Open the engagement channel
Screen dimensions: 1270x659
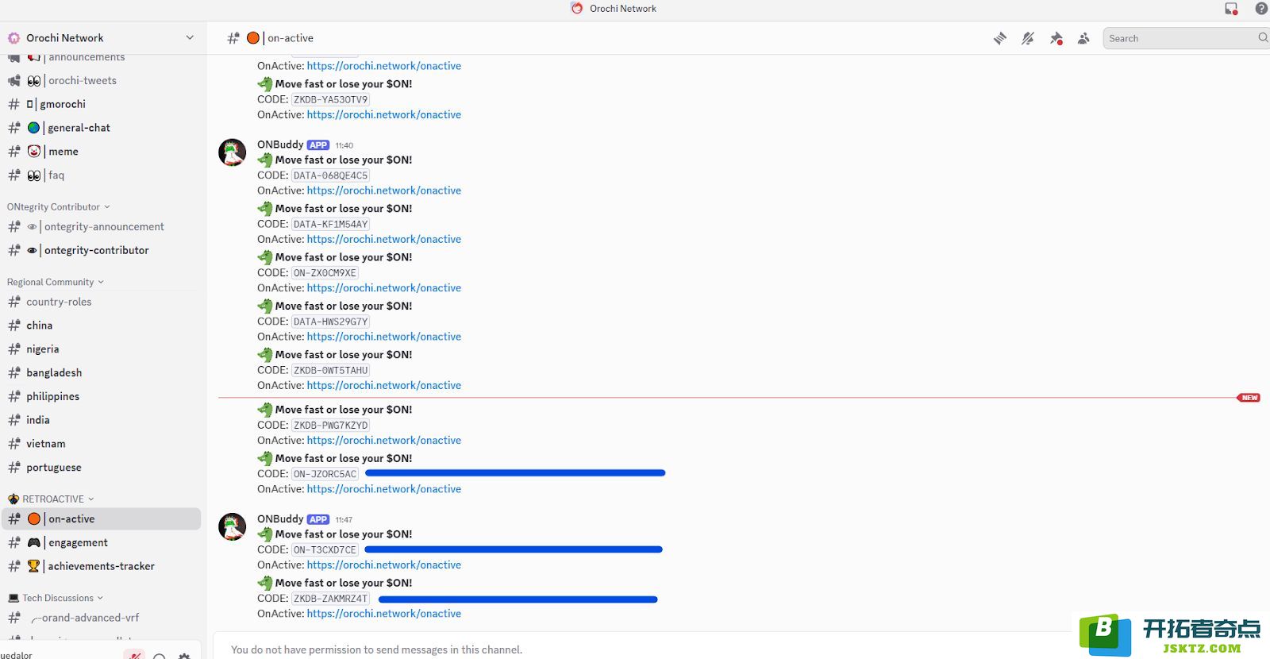[x=101, y=542]
